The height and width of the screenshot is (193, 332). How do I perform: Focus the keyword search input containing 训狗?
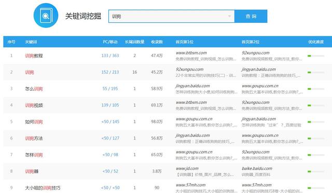tap(171, 16)
